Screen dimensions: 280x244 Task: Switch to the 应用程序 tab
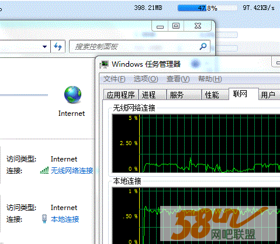[x=121, y=95]
